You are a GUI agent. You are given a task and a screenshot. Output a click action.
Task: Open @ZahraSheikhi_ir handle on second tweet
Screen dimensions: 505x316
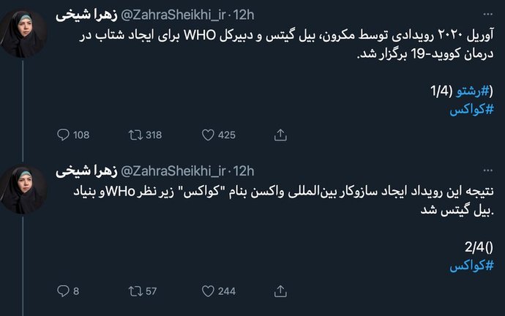coord(168,171)
